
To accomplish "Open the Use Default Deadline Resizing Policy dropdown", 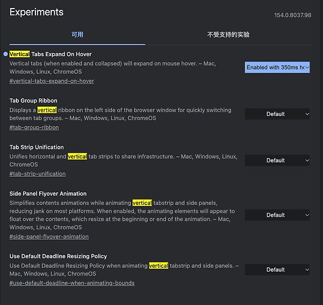I will pos(277,270).
